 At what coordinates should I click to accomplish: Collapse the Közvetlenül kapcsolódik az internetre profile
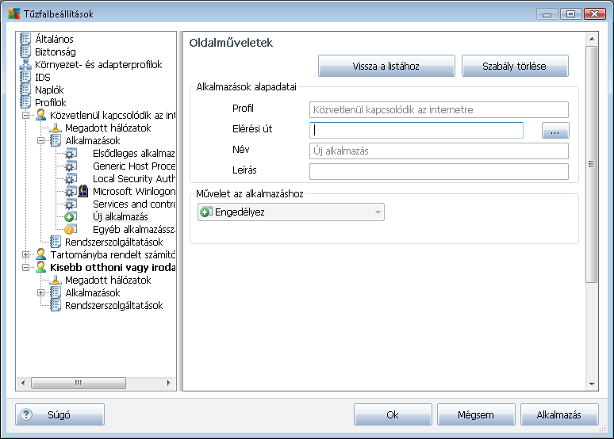tap(26, 116)
